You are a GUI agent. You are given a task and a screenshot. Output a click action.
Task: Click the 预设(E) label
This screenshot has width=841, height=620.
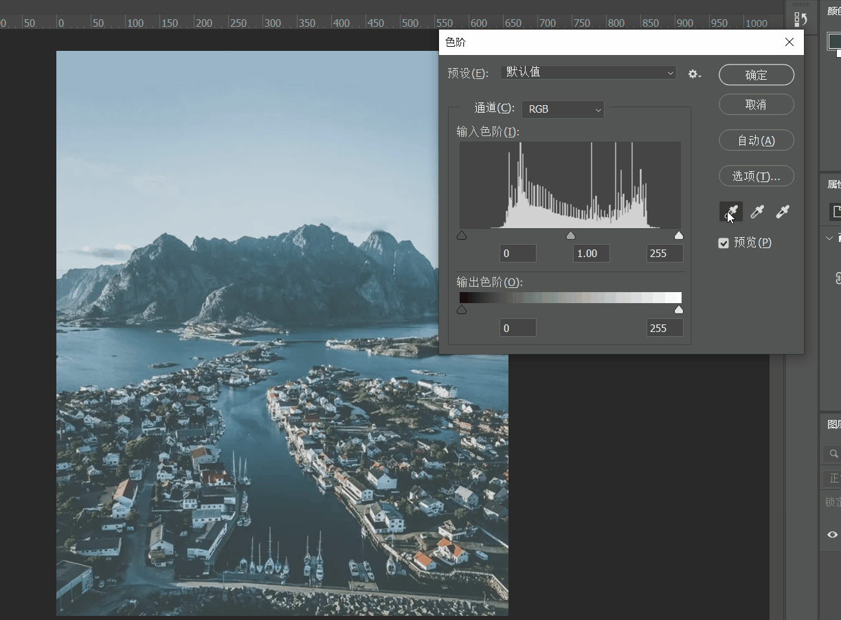point(468,73)
